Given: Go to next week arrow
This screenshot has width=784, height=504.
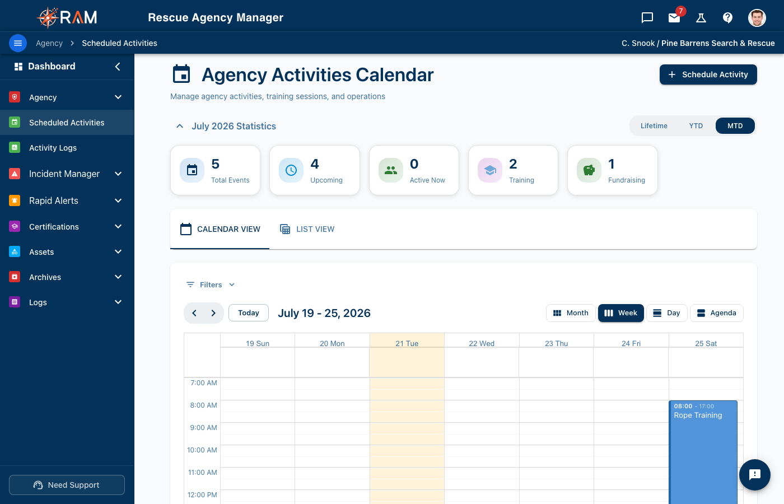Looking at the screenshot, I should coord(213,313).
